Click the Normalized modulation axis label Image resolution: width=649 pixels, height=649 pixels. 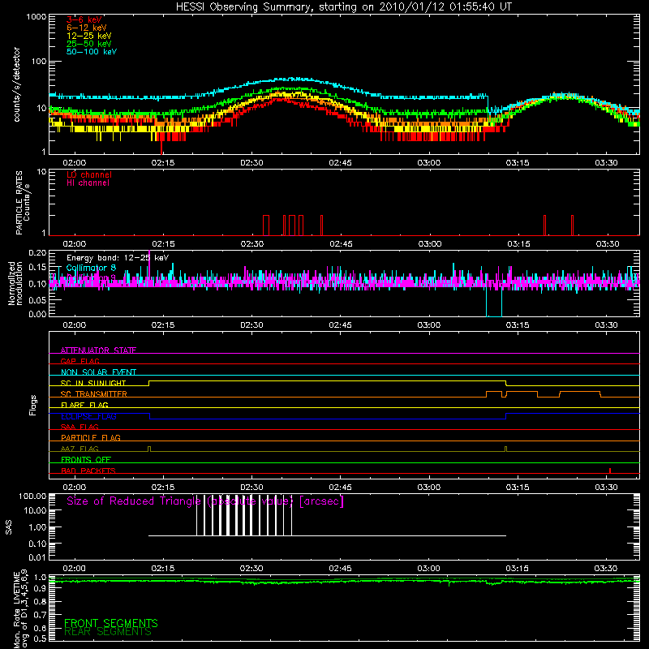[x=15, y=283]
